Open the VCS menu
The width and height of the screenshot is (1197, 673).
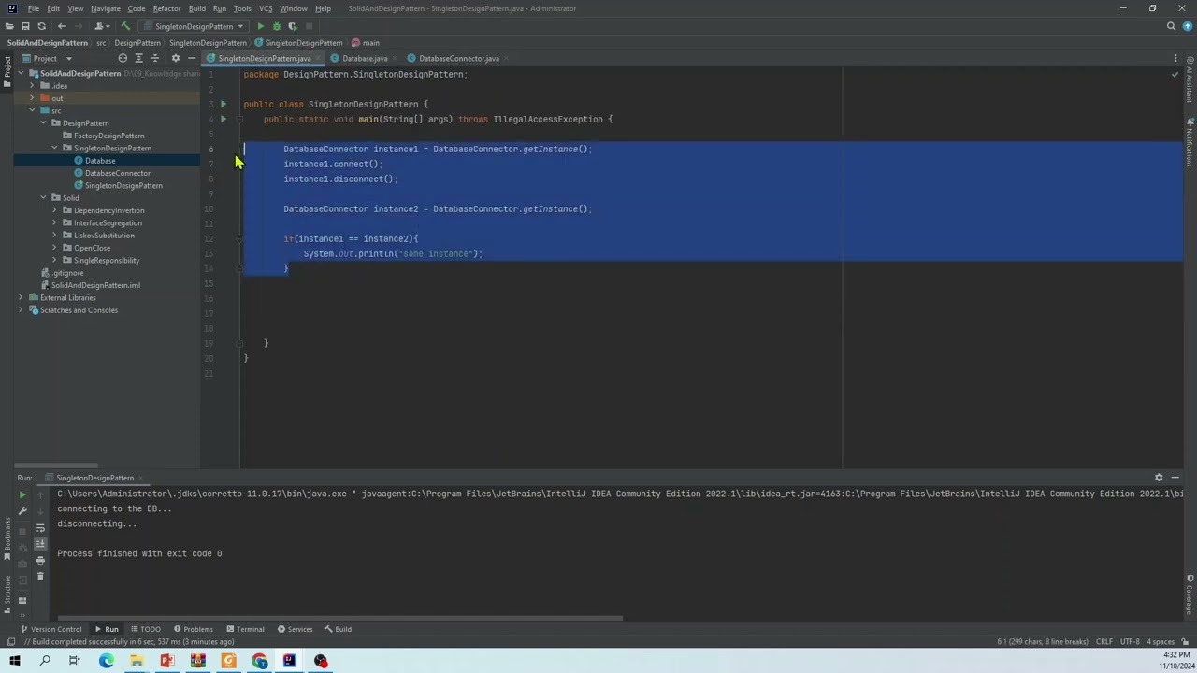[x=266, y=8]
